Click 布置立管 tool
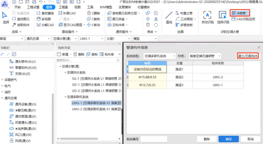This screenshot has height=144, width=263. coord(184,13)
